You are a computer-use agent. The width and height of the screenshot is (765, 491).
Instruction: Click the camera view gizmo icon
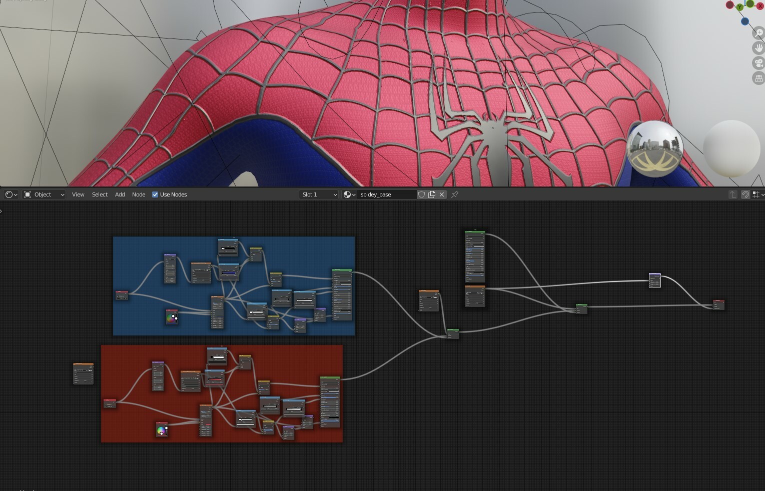coord(759,62)
